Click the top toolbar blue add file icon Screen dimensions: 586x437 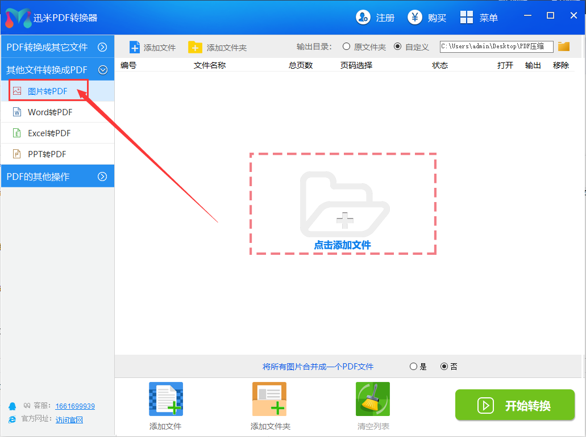(135, 47)
